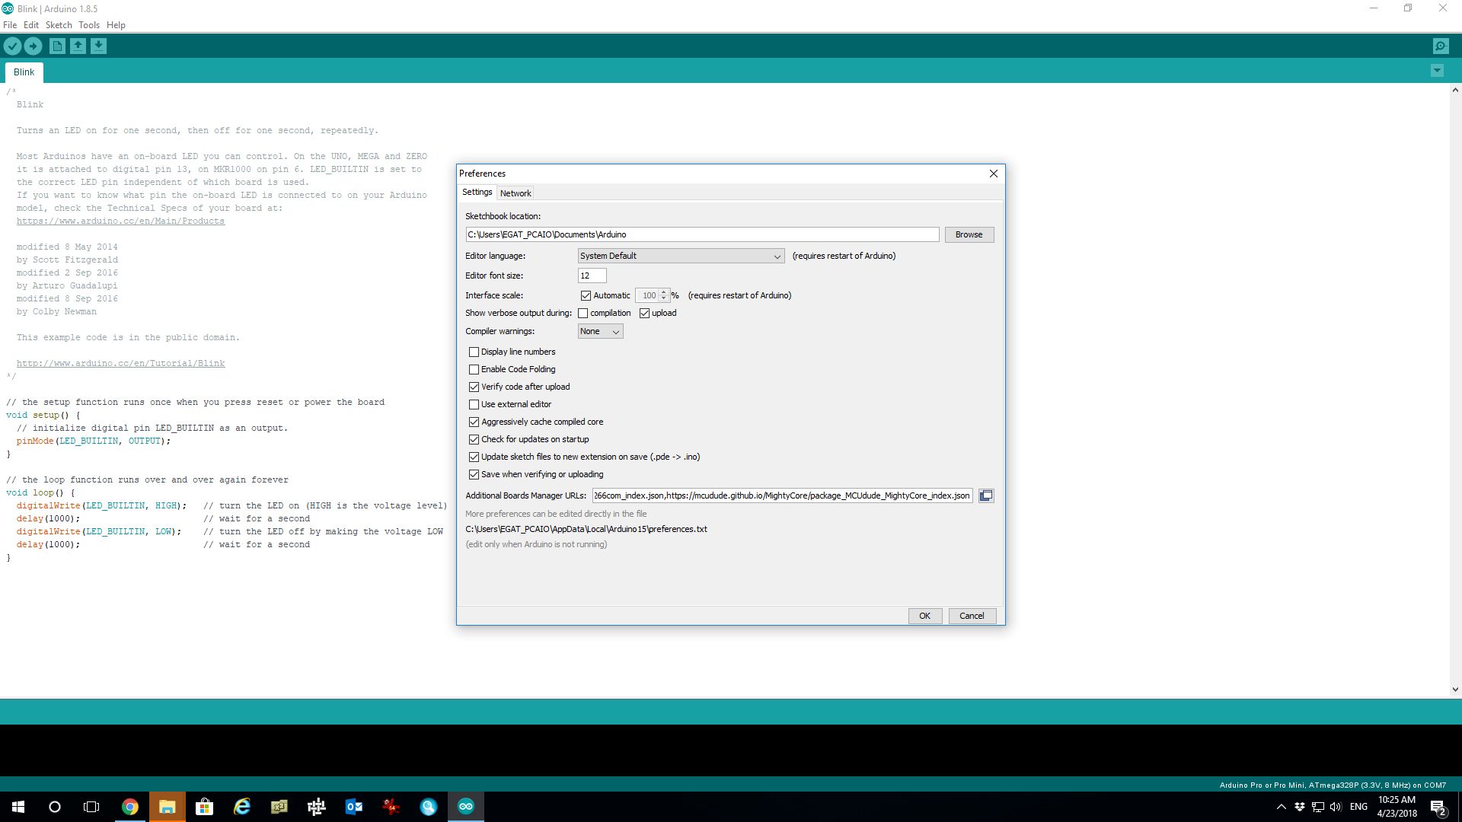
Task: Click the New sketch toolbar icon
Action: pyautogui.click(x=57, y=46)
